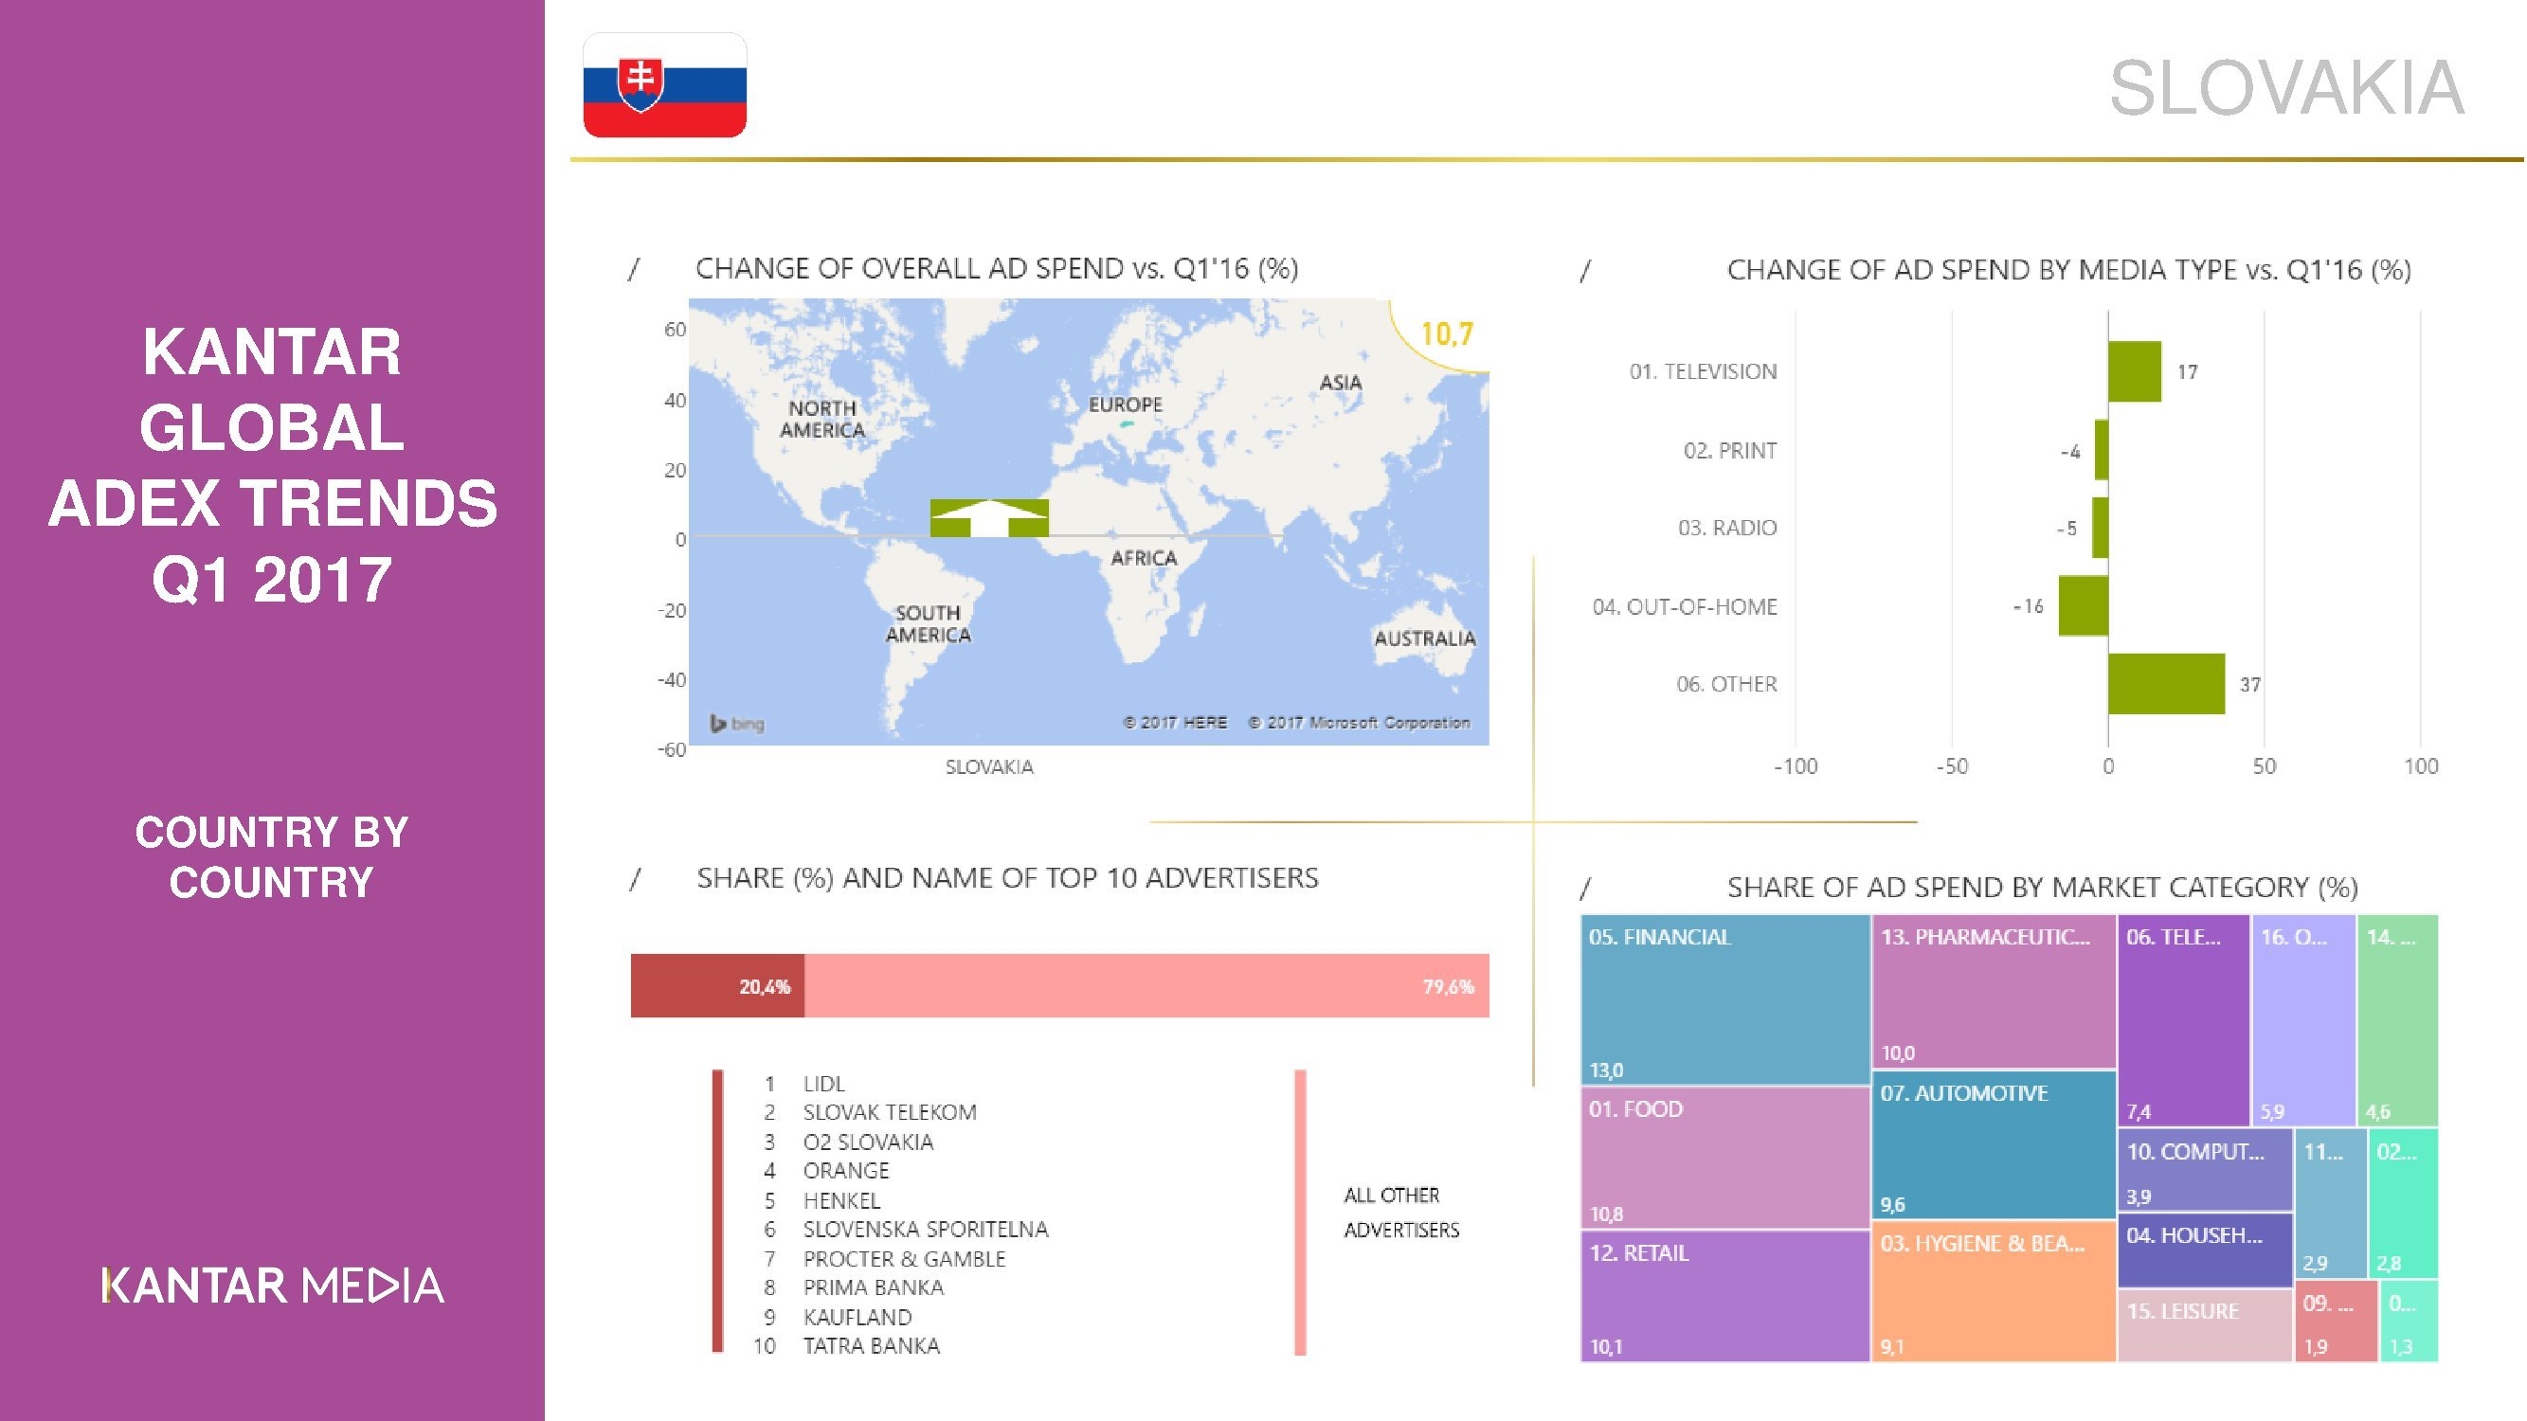Click the treemap tile with value 5,9

2303,1020
